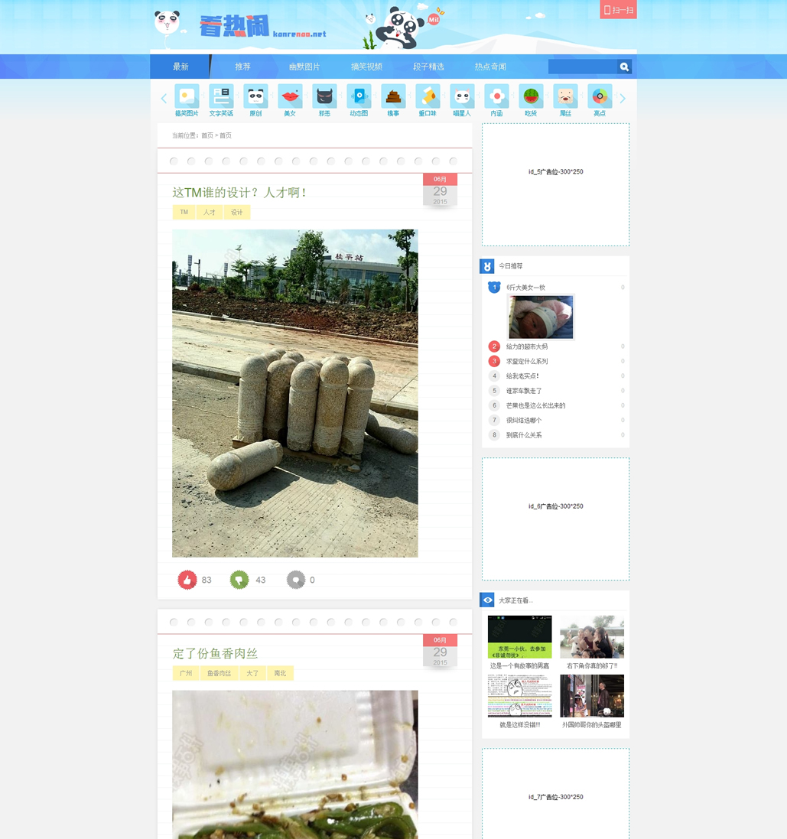Open the stone bollards post image
Screen dimensions: 787x839
[294, 393]
